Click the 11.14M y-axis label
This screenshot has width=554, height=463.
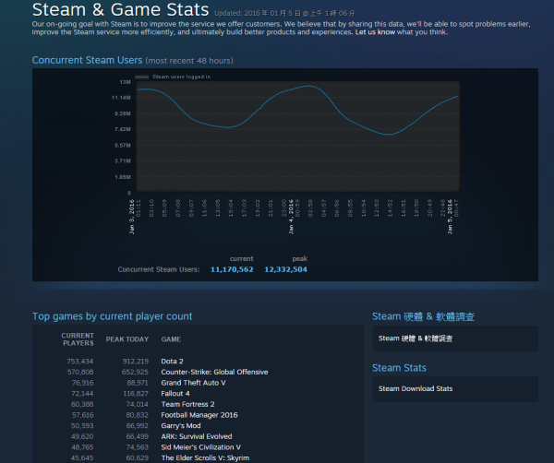(x=122, y=98)
